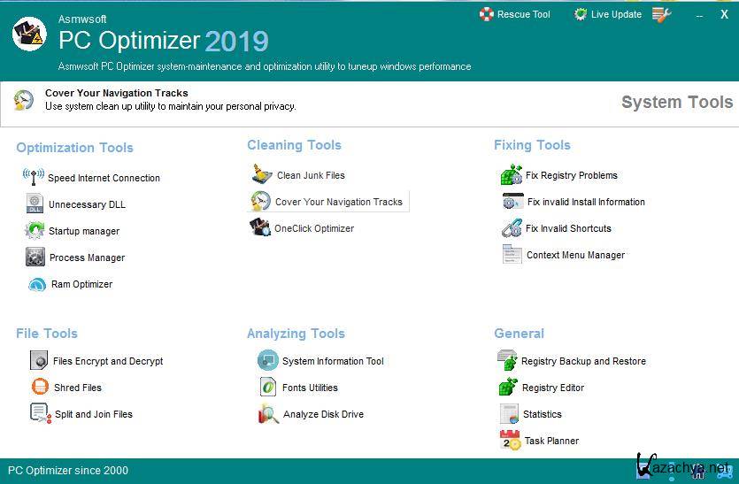Run Live Update from the header
Image resolution: width=739 pixels, height=484 pixels.
tap(607, 14)
